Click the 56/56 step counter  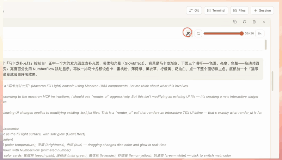click(249, 33)
